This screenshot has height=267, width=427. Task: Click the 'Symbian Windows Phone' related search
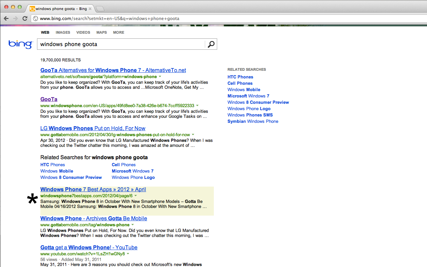pos(253,121)
